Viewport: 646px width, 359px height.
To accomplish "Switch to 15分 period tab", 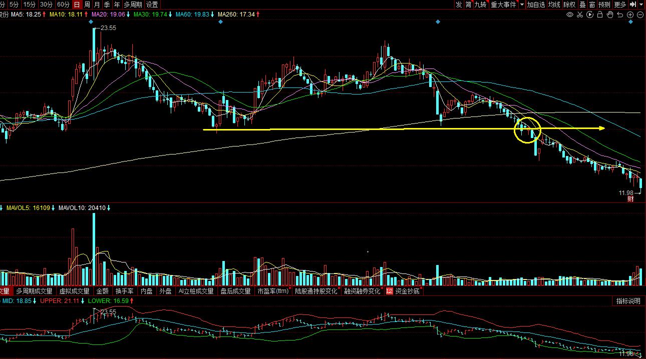I will coord(30,4).
